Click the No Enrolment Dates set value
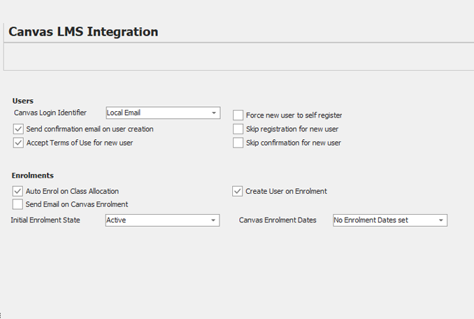 [382, 220]
